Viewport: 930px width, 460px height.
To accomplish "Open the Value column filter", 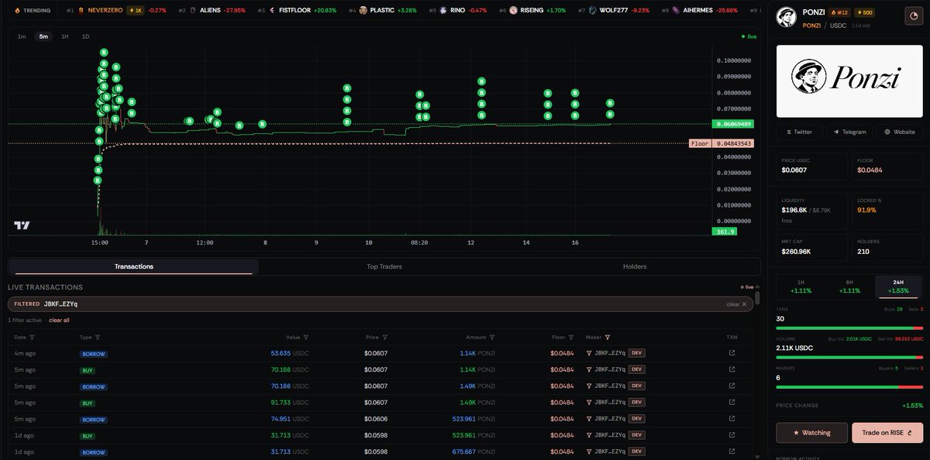I will point(306,338).
